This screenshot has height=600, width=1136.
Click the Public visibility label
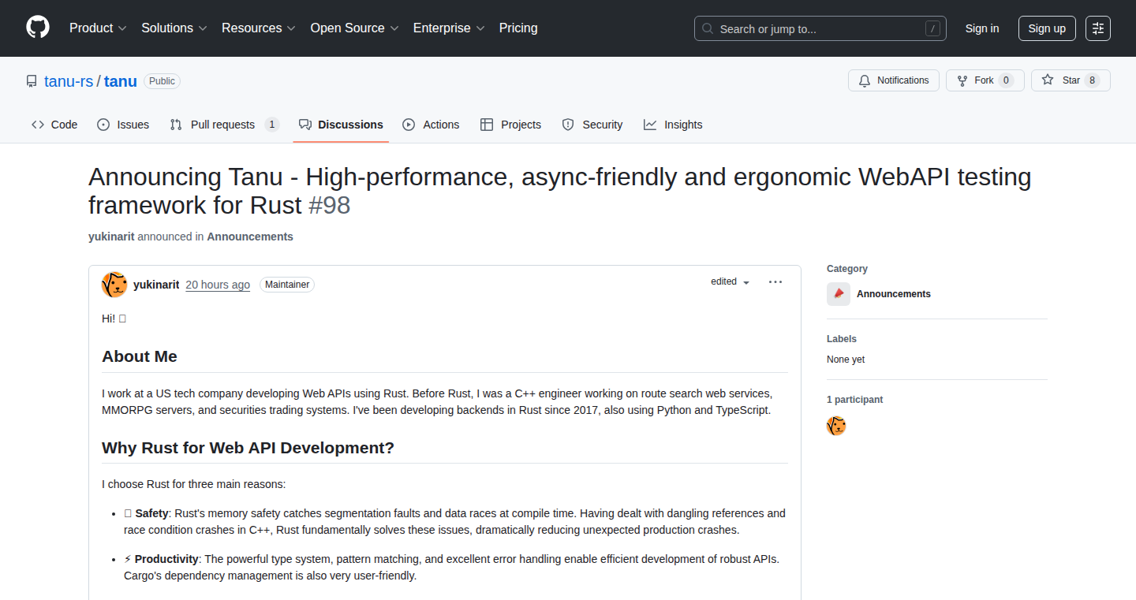click(x=162, y=81)
